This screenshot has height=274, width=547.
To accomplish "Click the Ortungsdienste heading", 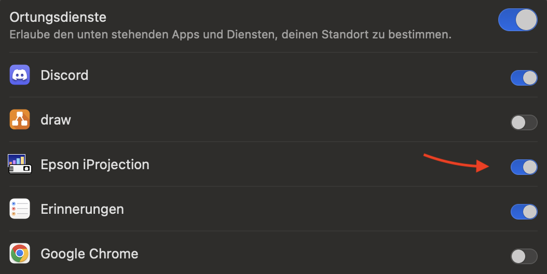I will 58,17.
